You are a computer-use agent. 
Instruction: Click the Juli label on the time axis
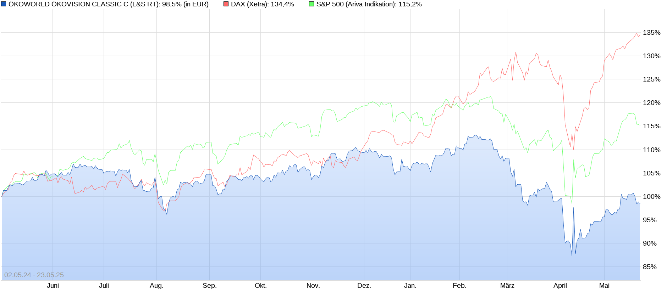[x=104, y=286]
